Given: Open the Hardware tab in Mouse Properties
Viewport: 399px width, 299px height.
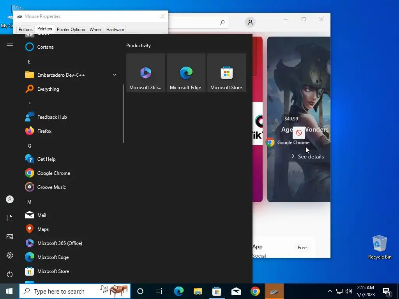Looking at the screenshot, I should (x=115, y=30).
